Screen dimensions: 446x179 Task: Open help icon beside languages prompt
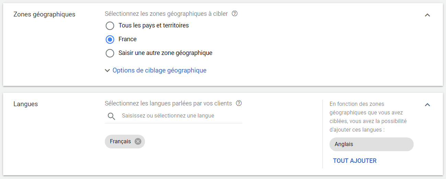pyautogui.click(x=239, y=103)
